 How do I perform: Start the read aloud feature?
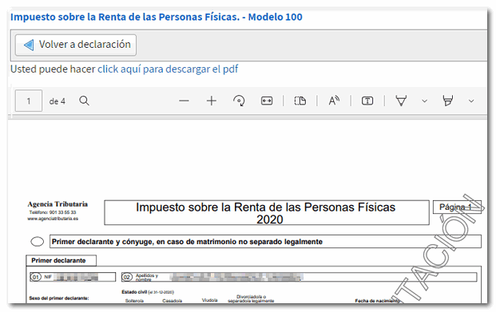pyautogui.click(x=334, y=101)
